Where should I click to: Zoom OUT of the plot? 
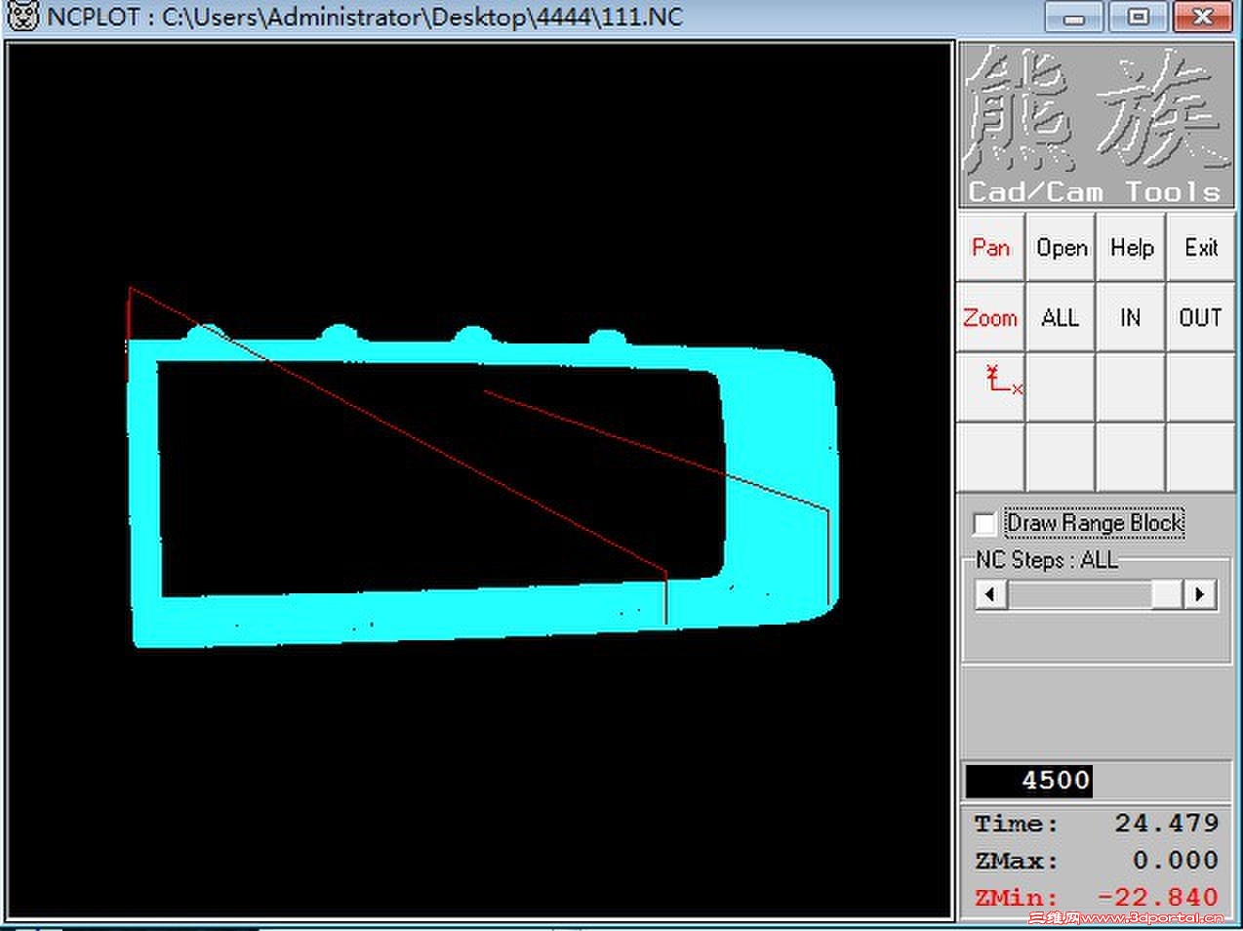(1201, 317)
